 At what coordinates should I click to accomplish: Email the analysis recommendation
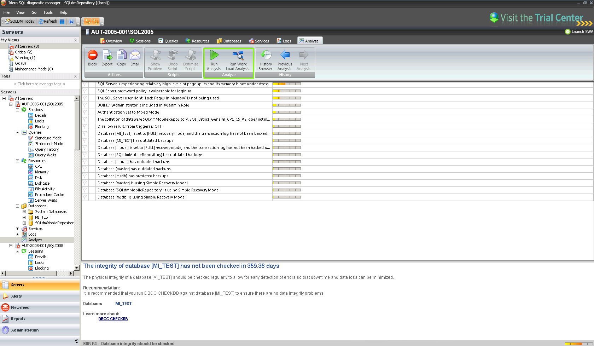click(135, 58)
